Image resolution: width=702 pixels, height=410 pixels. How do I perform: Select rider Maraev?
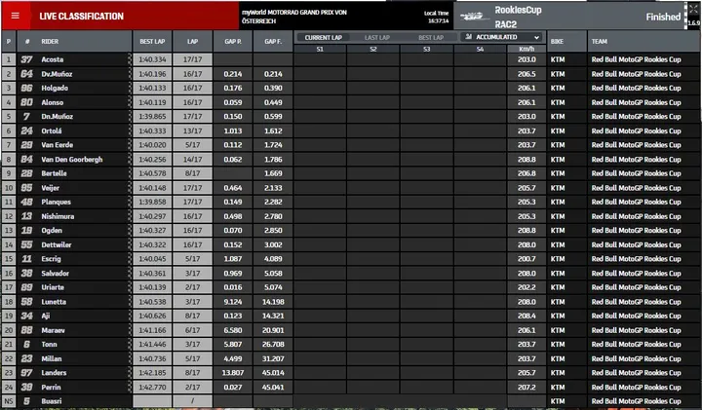click(x=53, y=330)
